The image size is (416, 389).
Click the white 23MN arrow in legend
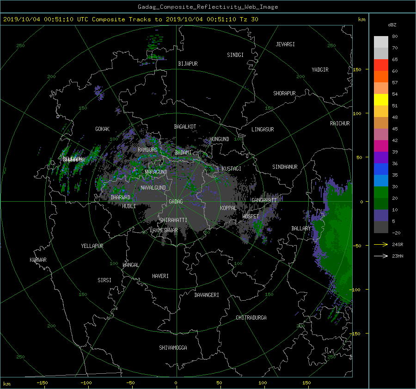(x=381, y=256)
